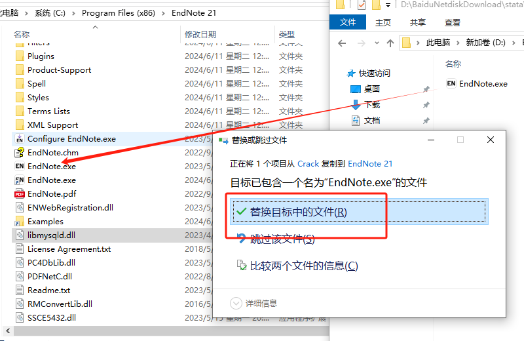Click the Up one level arrow
The width and height of the screenshot is (524, 341).
(x=390, y=43)
